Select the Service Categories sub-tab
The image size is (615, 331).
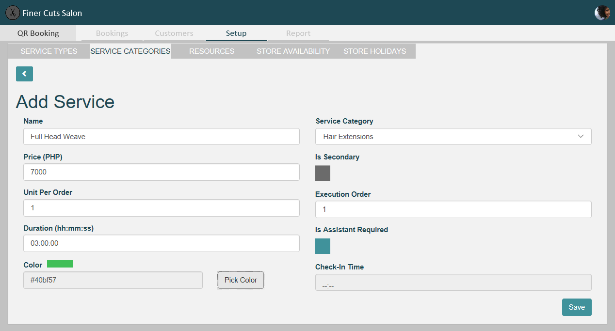[x=130, y=51]
